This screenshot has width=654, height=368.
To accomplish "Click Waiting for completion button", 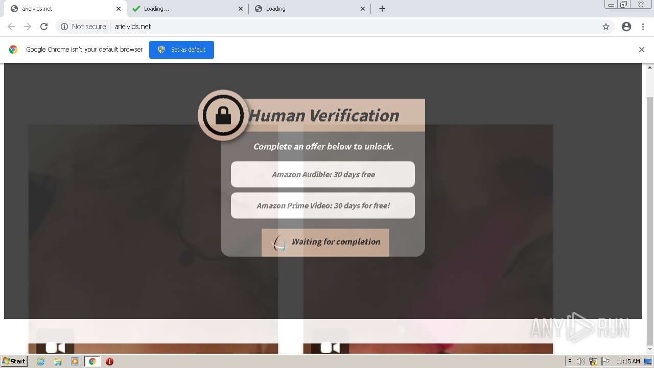I will [325, 242].
